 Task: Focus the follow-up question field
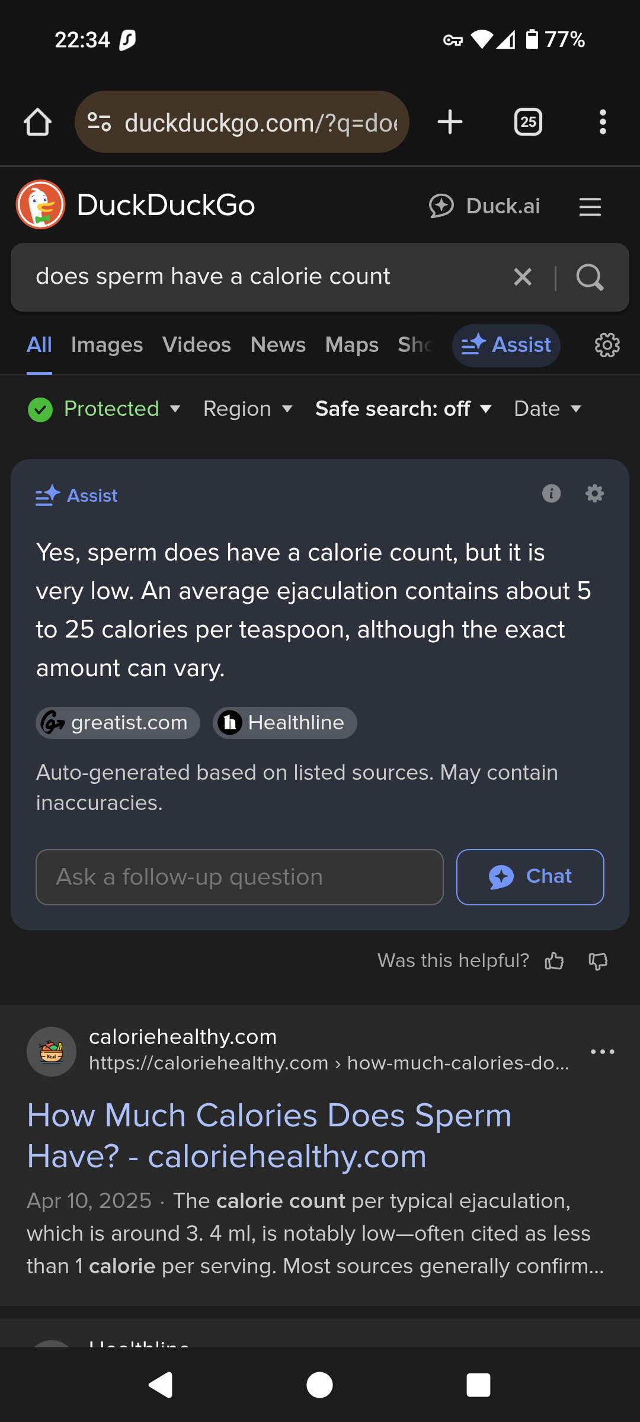239,877
